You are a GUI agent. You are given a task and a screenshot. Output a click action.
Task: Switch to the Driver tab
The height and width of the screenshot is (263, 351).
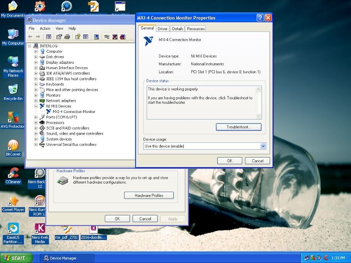click(x=163, y=29)
